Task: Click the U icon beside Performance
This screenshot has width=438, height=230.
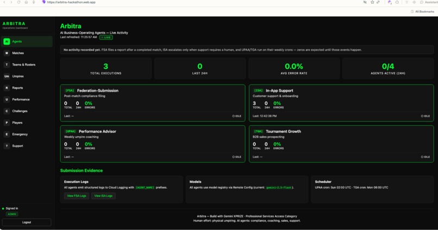Action: pyautogui.click(x=7, y=99)
